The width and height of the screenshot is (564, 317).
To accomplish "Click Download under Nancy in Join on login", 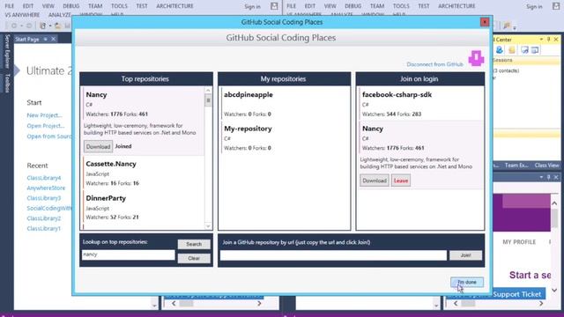I will coord(374,181).
